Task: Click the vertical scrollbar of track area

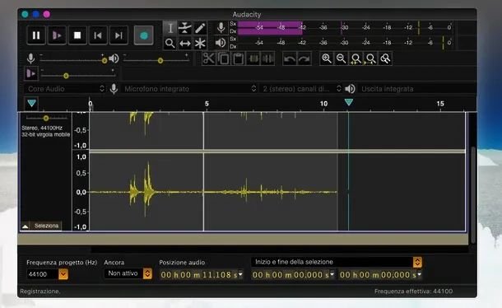Action: click(x=473, y=195)
